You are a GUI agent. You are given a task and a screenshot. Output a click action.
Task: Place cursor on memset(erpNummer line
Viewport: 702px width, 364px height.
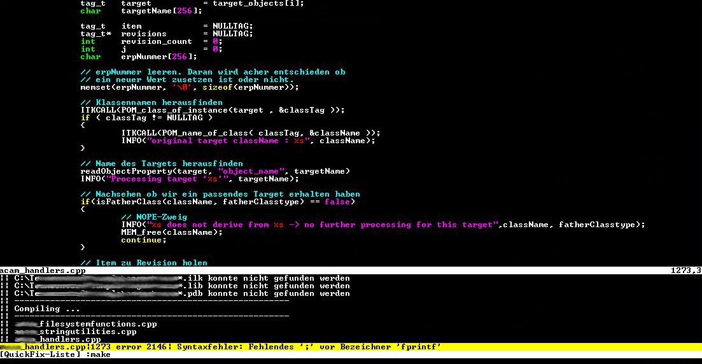point(190,87)
